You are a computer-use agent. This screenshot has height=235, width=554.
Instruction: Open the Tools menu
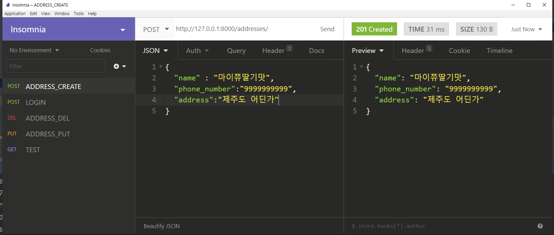pos(79,14)
